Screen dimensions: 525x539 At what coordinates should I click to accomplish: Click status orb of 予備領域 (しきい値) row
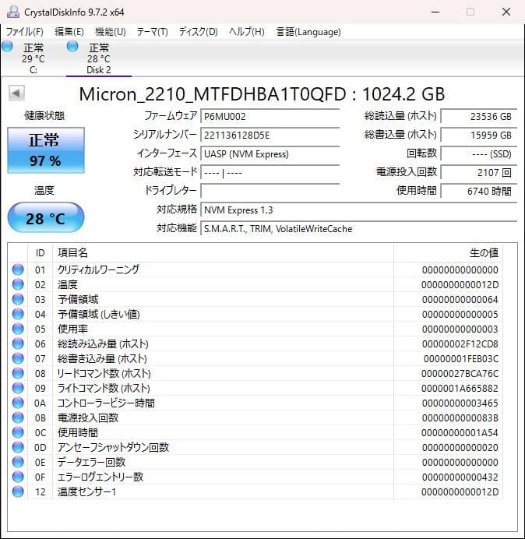pyautogui.click(x=18, y=314)
